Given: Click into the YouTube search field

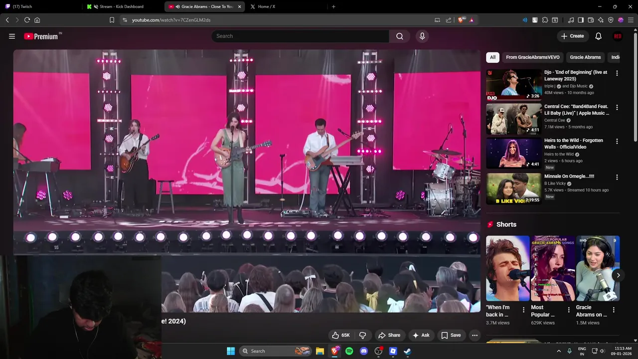Looking at the screenshot, I should point(300,36).
